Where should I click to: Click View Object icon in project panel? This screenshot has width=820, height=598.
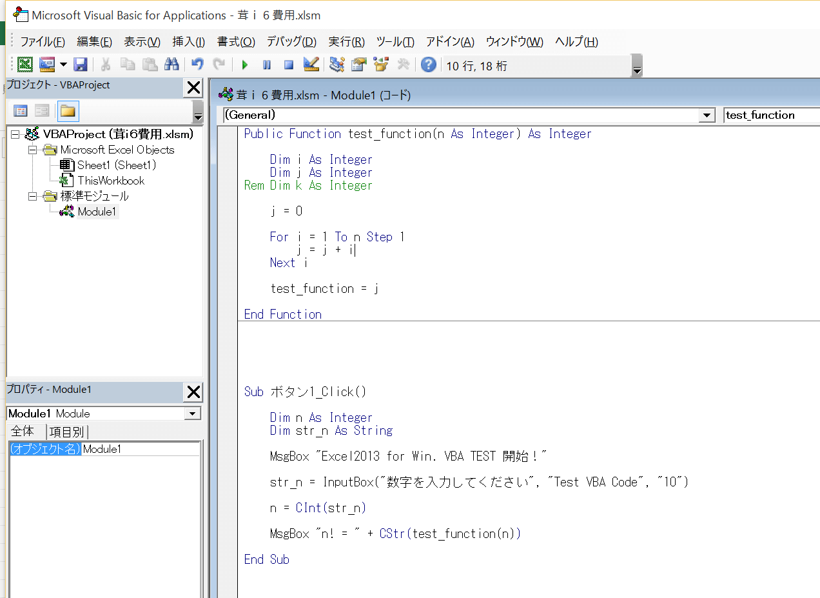pyautogui.click(x=42, y=111)
